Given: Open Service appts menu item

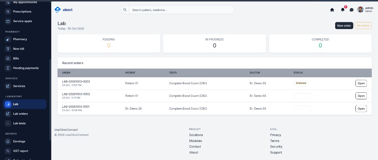Looking at the screenshot, I should 25,21.
